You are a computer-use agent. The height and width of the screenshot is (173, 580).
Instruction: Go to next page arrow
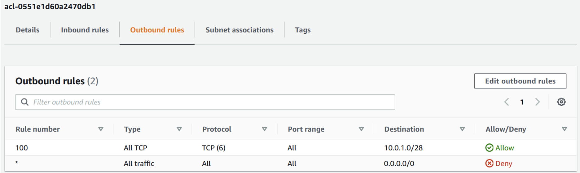point(538,102)
